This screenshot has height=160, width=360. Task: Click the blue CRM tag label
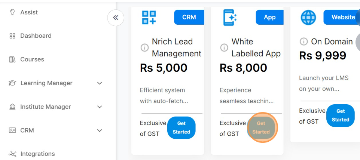point(189,17)
